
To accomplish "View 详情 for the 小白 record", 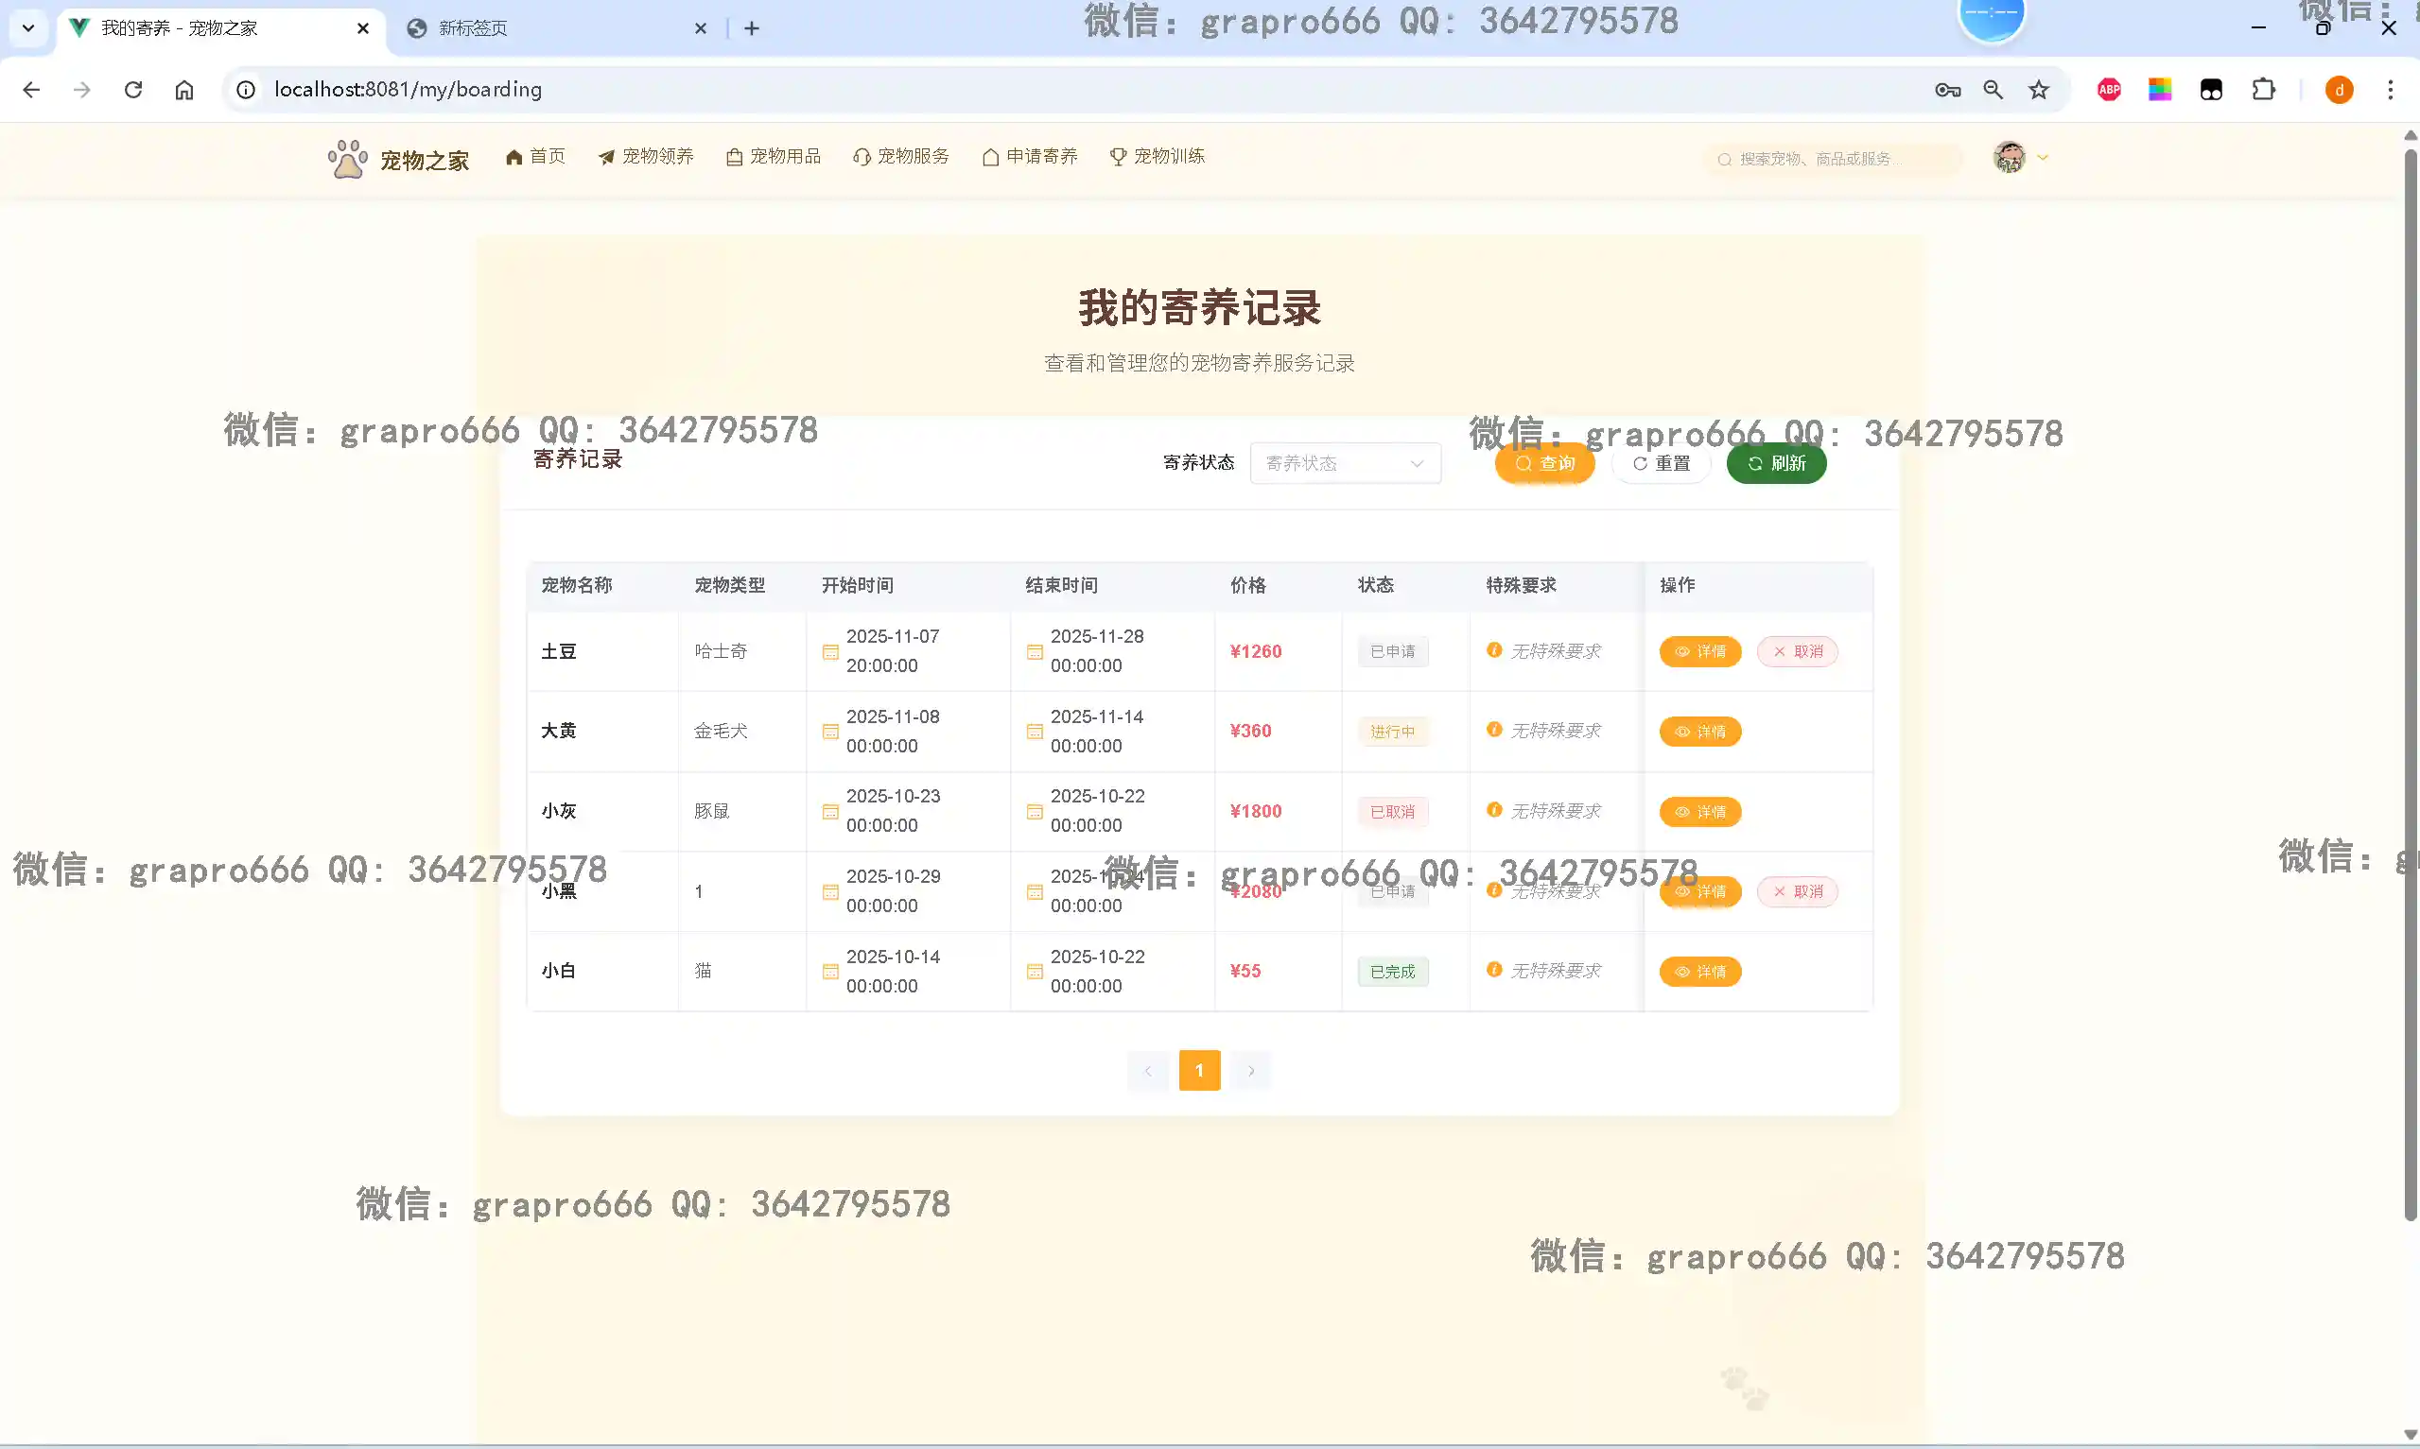I will tap(1699, 972).
